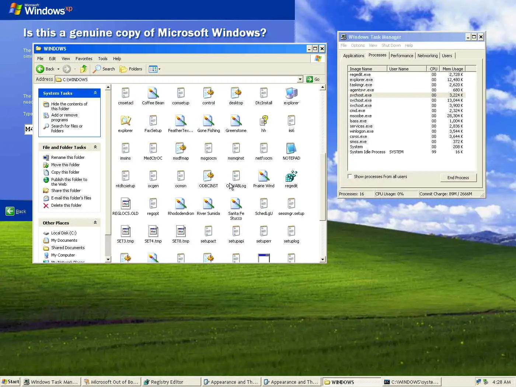Select the msdfmap file icon

coord(181,148)
